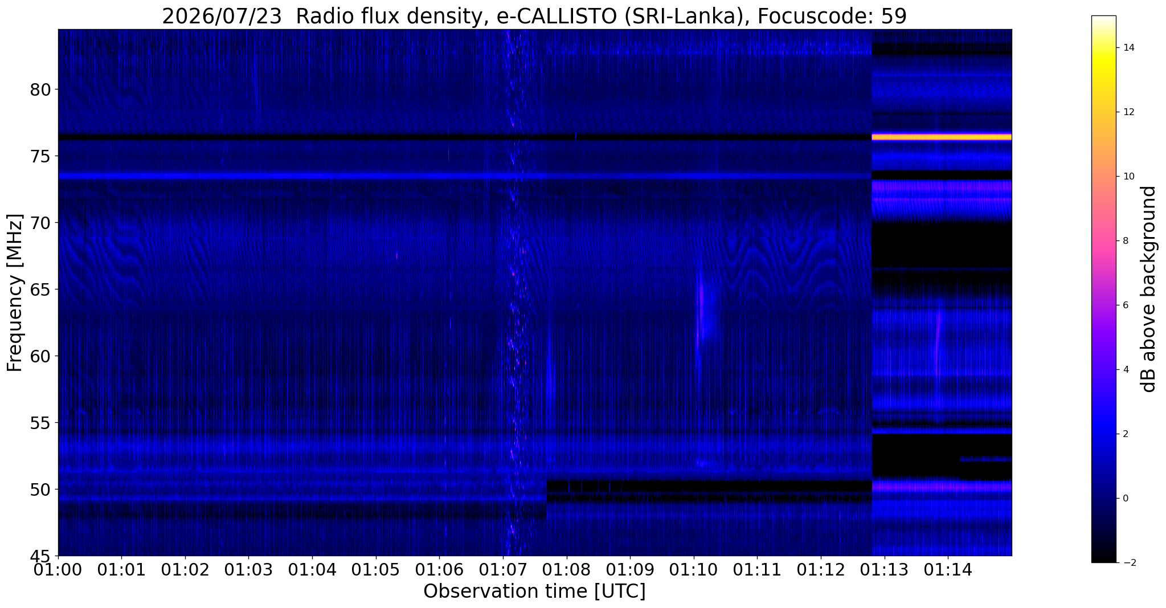Click the 01:01 time tick label
The image size is (1166, 608).
[x=122, y=569]
